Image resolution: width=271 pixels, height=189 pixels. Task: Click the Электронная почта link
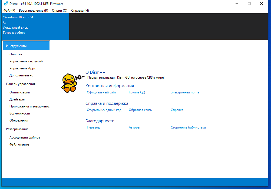[185, 92]
